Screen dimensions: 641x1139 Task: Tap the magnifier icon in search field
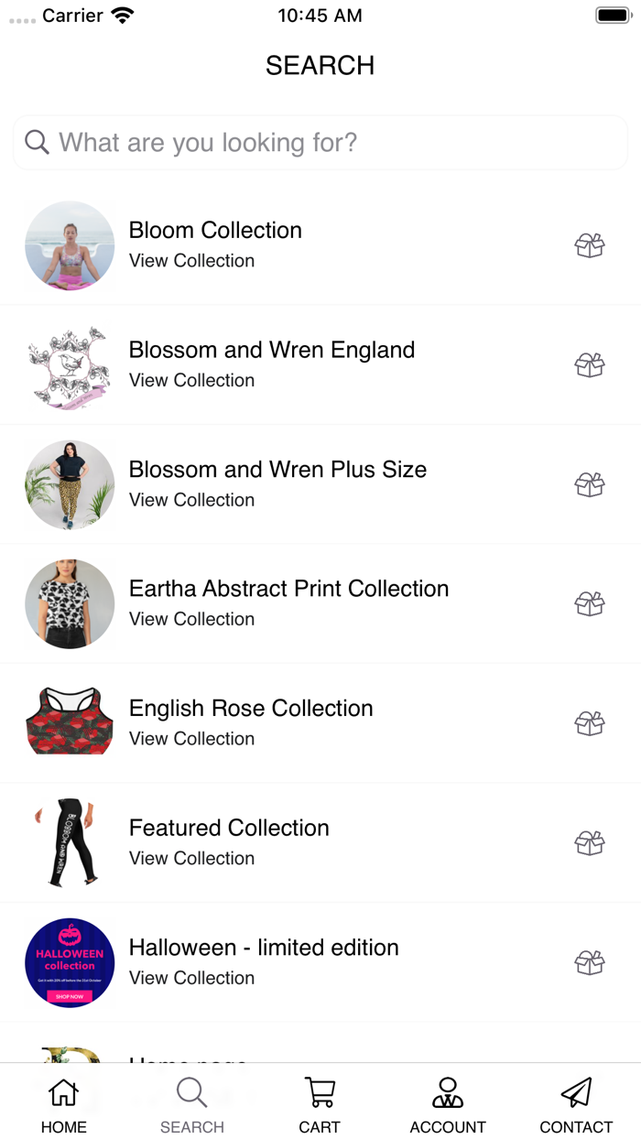(37, 142)
